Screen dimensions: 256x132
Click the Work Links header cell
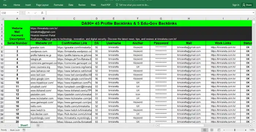pos(223,43)
